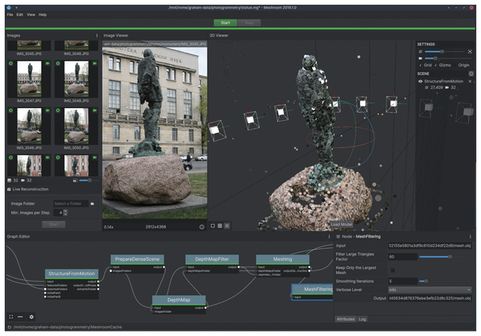481x336 pixels.
Task: Select the largest thumbnail grid view icon
Action: pyautogui.click(x=226, y=226)
